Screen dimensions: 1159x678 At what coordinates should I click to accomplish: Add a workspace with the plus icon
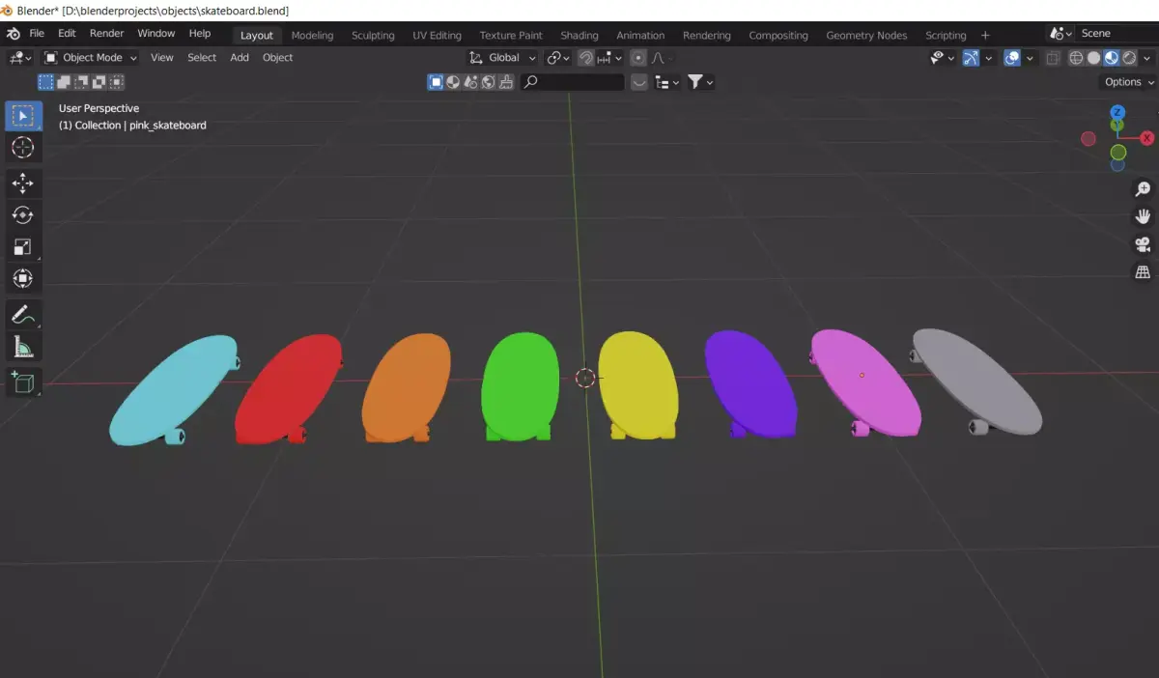[985, 35]
